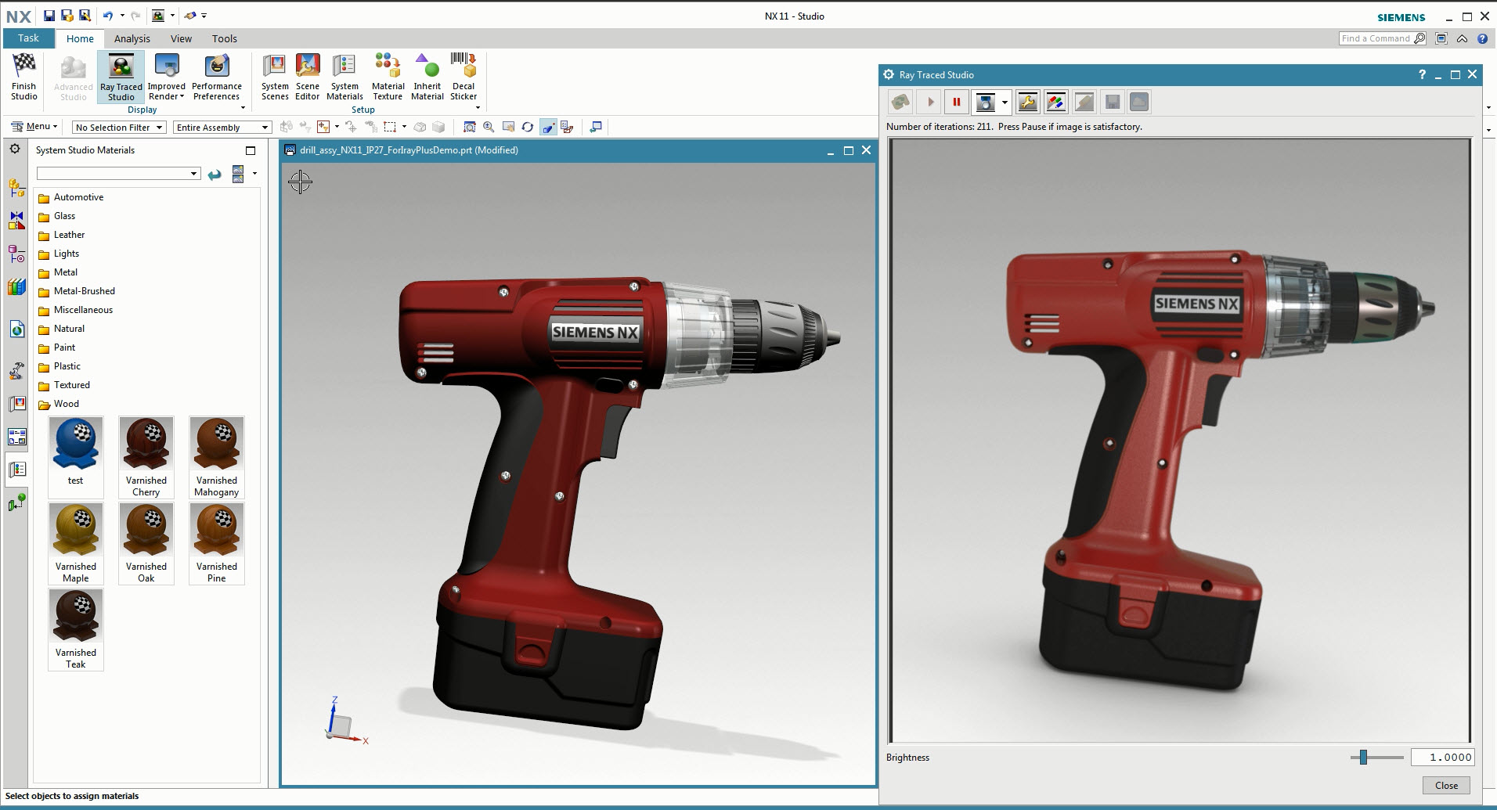1497x810 pixels.
Task: Open the Decal Sticker tool
Action: [x=464, y=76]
